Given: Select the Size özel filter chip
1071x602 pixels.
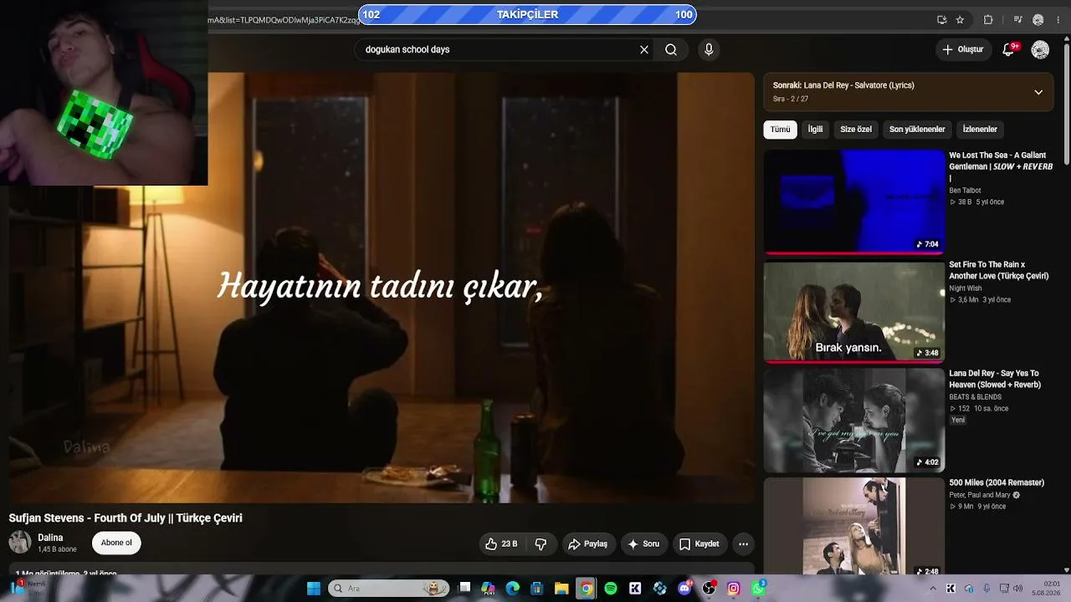Looking at the screenshot, I should pyautogui.click(x=856, y=130).
